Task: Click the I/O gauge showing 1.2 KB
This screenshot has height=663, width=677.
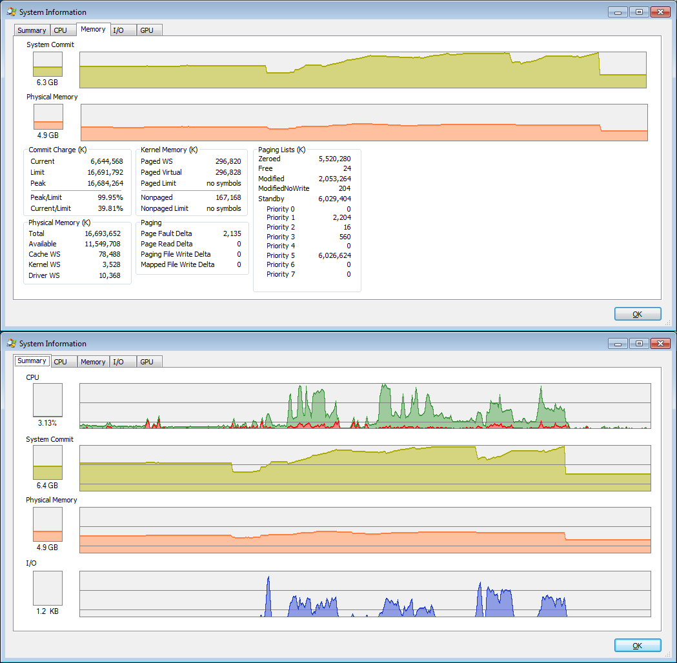Action: tap(48, 588)
